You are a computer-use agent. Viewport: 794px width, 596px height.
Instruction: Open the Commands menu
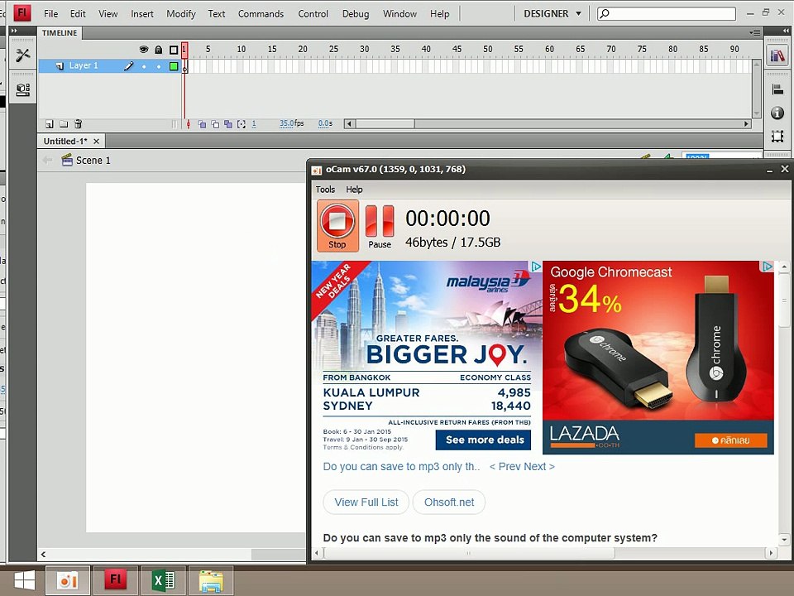tap(261, 14)
